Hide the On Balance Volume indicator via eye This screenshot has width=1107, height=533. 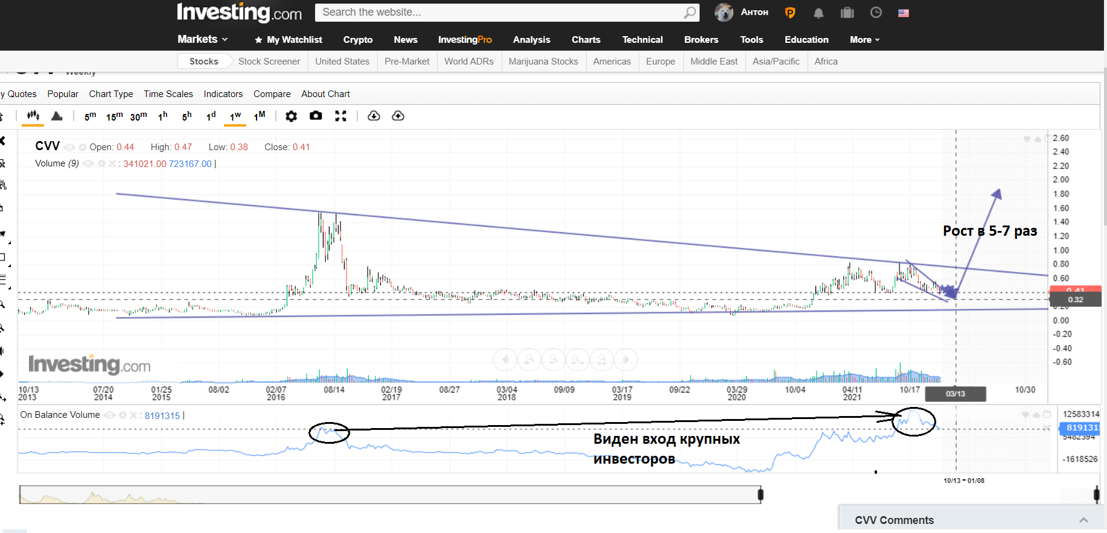pyautogui.click(x=110, y=415)
